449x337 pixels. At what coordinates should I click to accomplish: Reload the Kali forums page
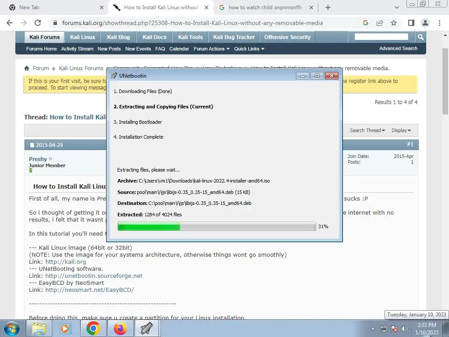[x=38, y=23]
